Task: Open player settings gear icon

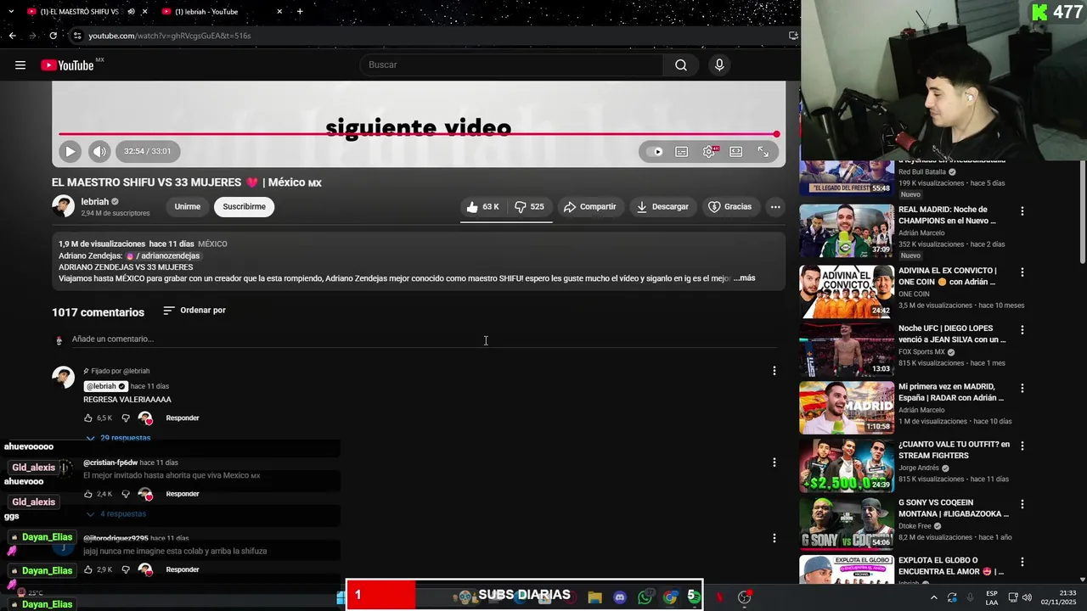Action: tap(708, 151)
